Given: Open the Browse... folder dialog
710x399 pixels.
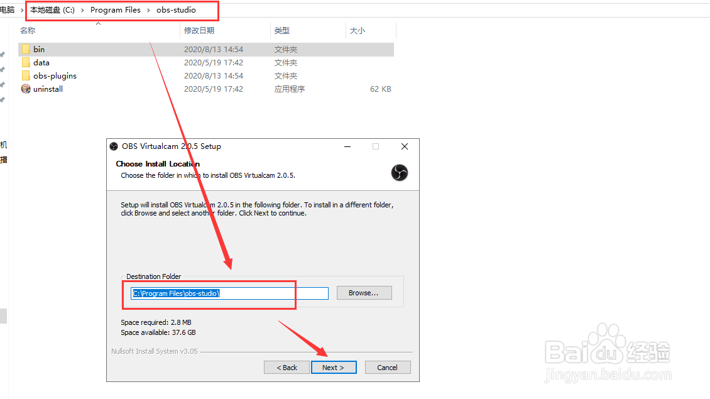Looking at the screenshot, I should 364,293.
